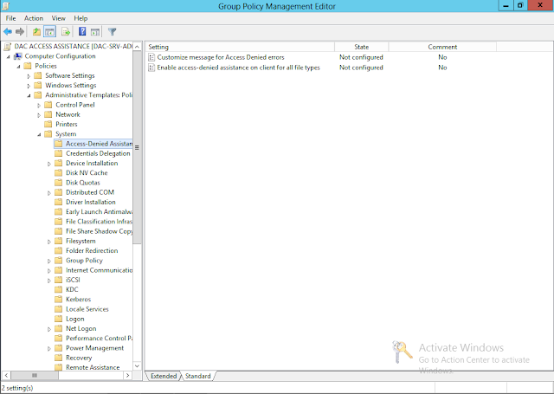Click the Logon folder icon

[x=58, y=319]
